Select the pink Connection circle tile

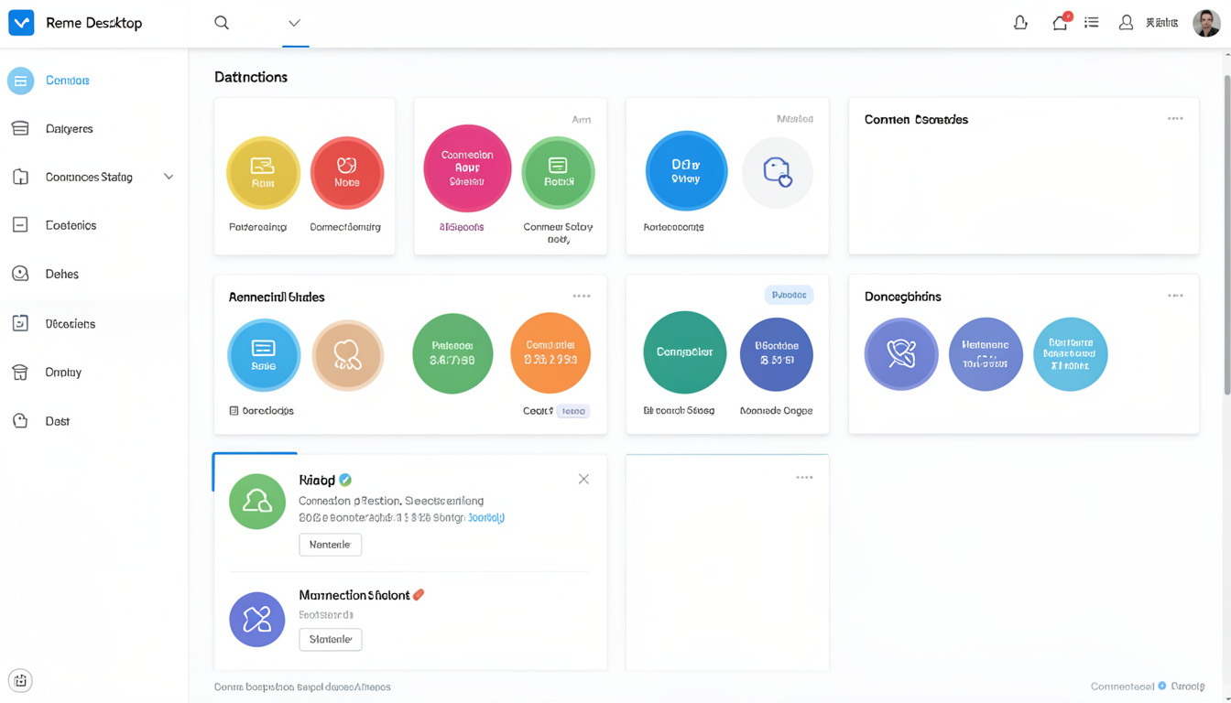[467, 169]
